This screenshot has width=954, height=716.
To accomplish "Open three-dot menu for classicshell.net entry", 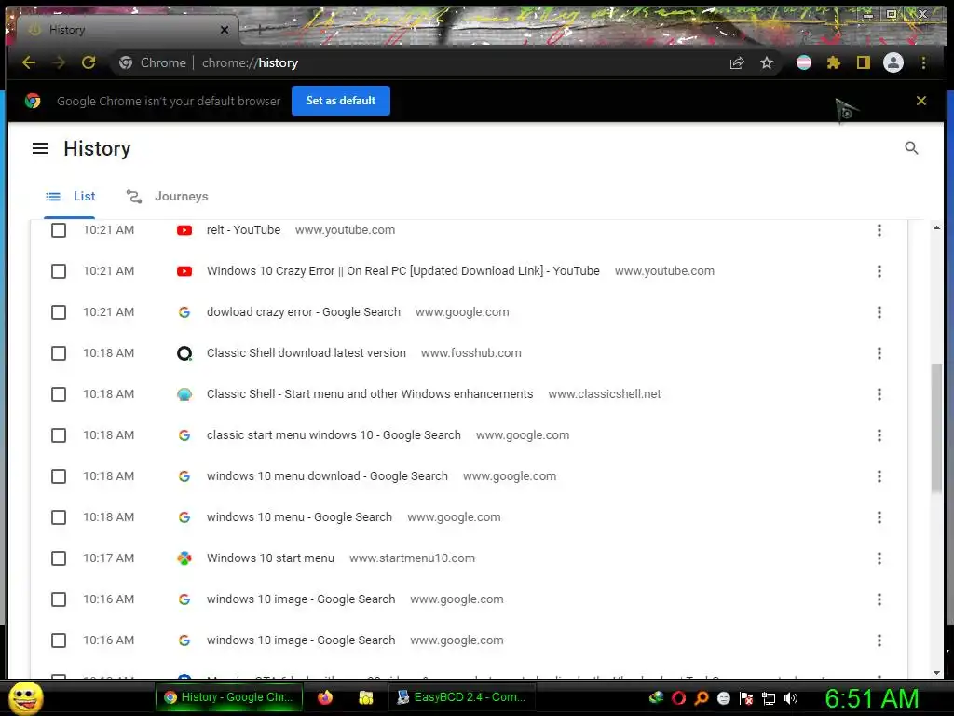I will tap(879, 394).
